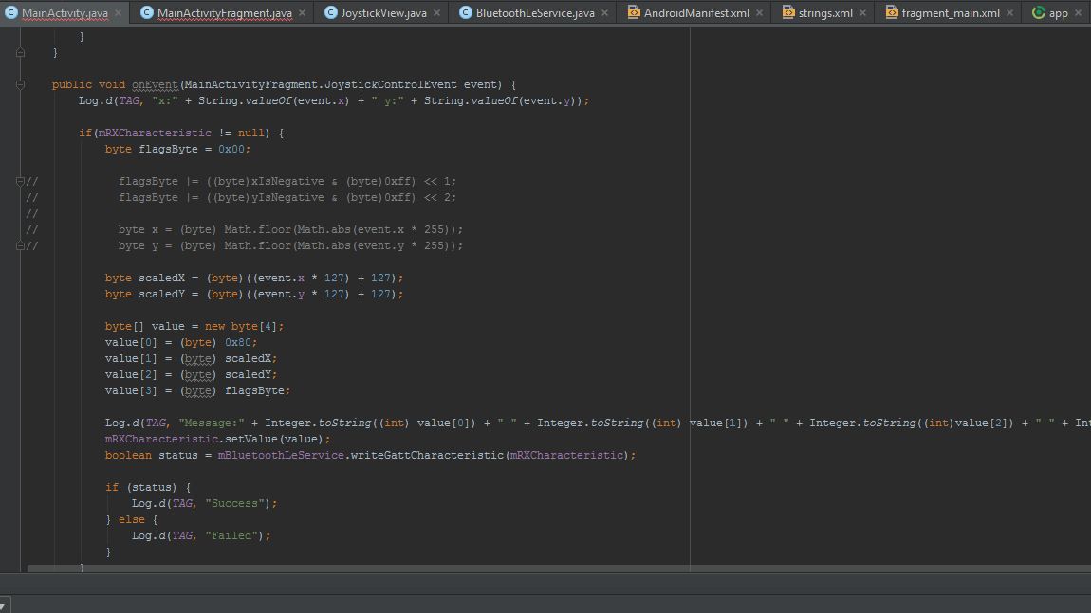Close the MainActivity.java tab

tap(119, 13)
